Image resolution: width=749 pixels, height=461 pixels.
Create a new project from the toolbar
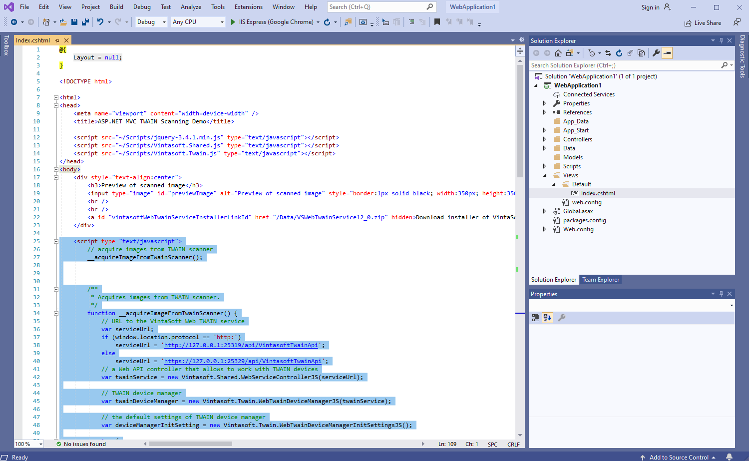point(46,22)
